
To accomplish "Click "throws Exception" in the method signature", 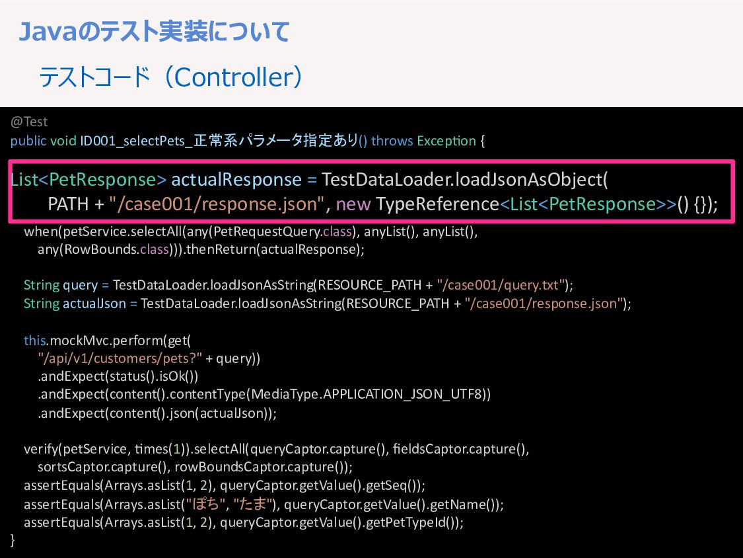I will coord(423,141).
